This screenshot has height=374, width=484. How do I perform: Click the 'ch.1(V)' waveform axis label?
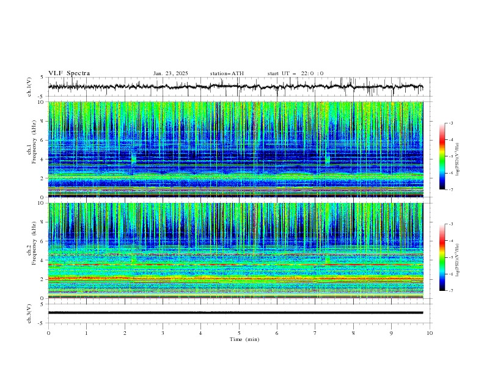(29, 87)
